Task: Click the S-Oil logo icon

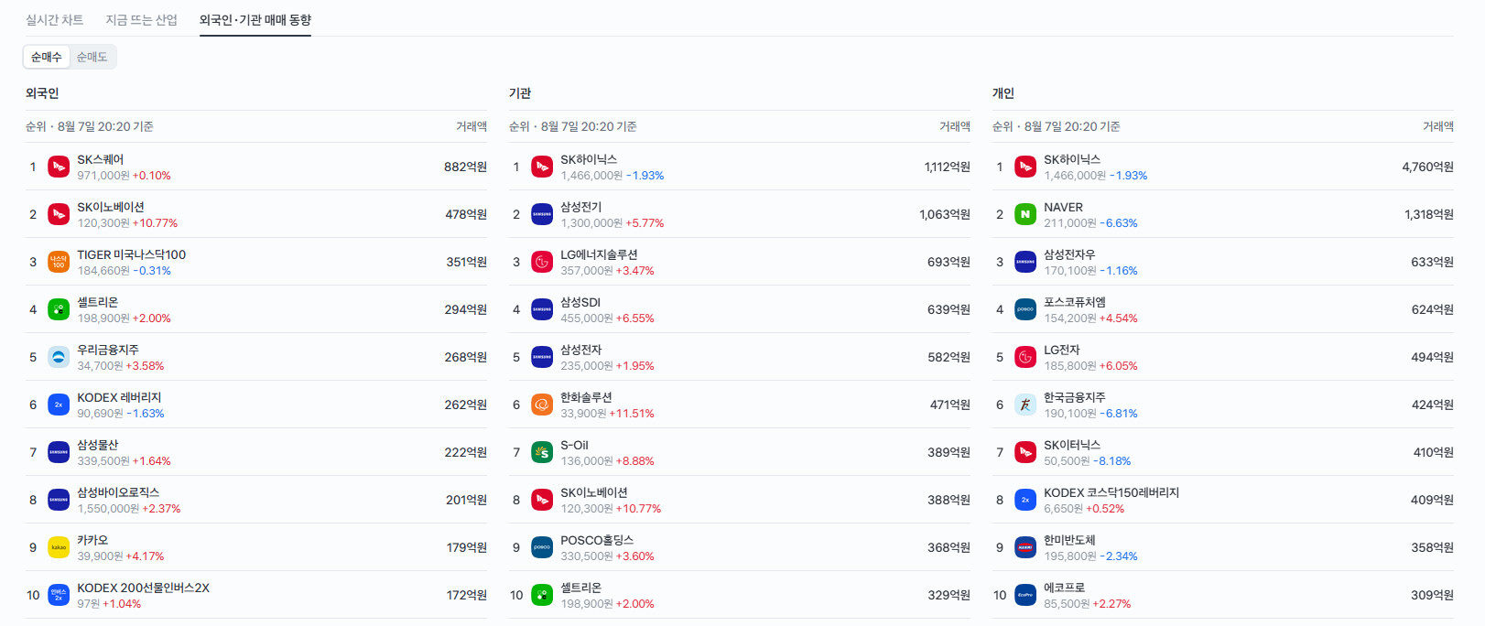Action: (x=542, y=452)
